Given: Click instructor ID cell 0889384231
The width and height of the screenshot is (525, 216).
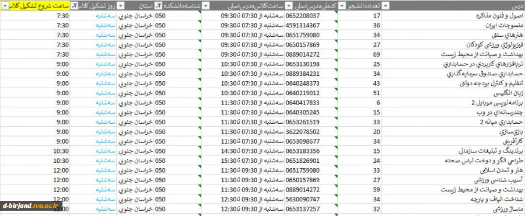Looking at the screenshot, I should (311, 74).
